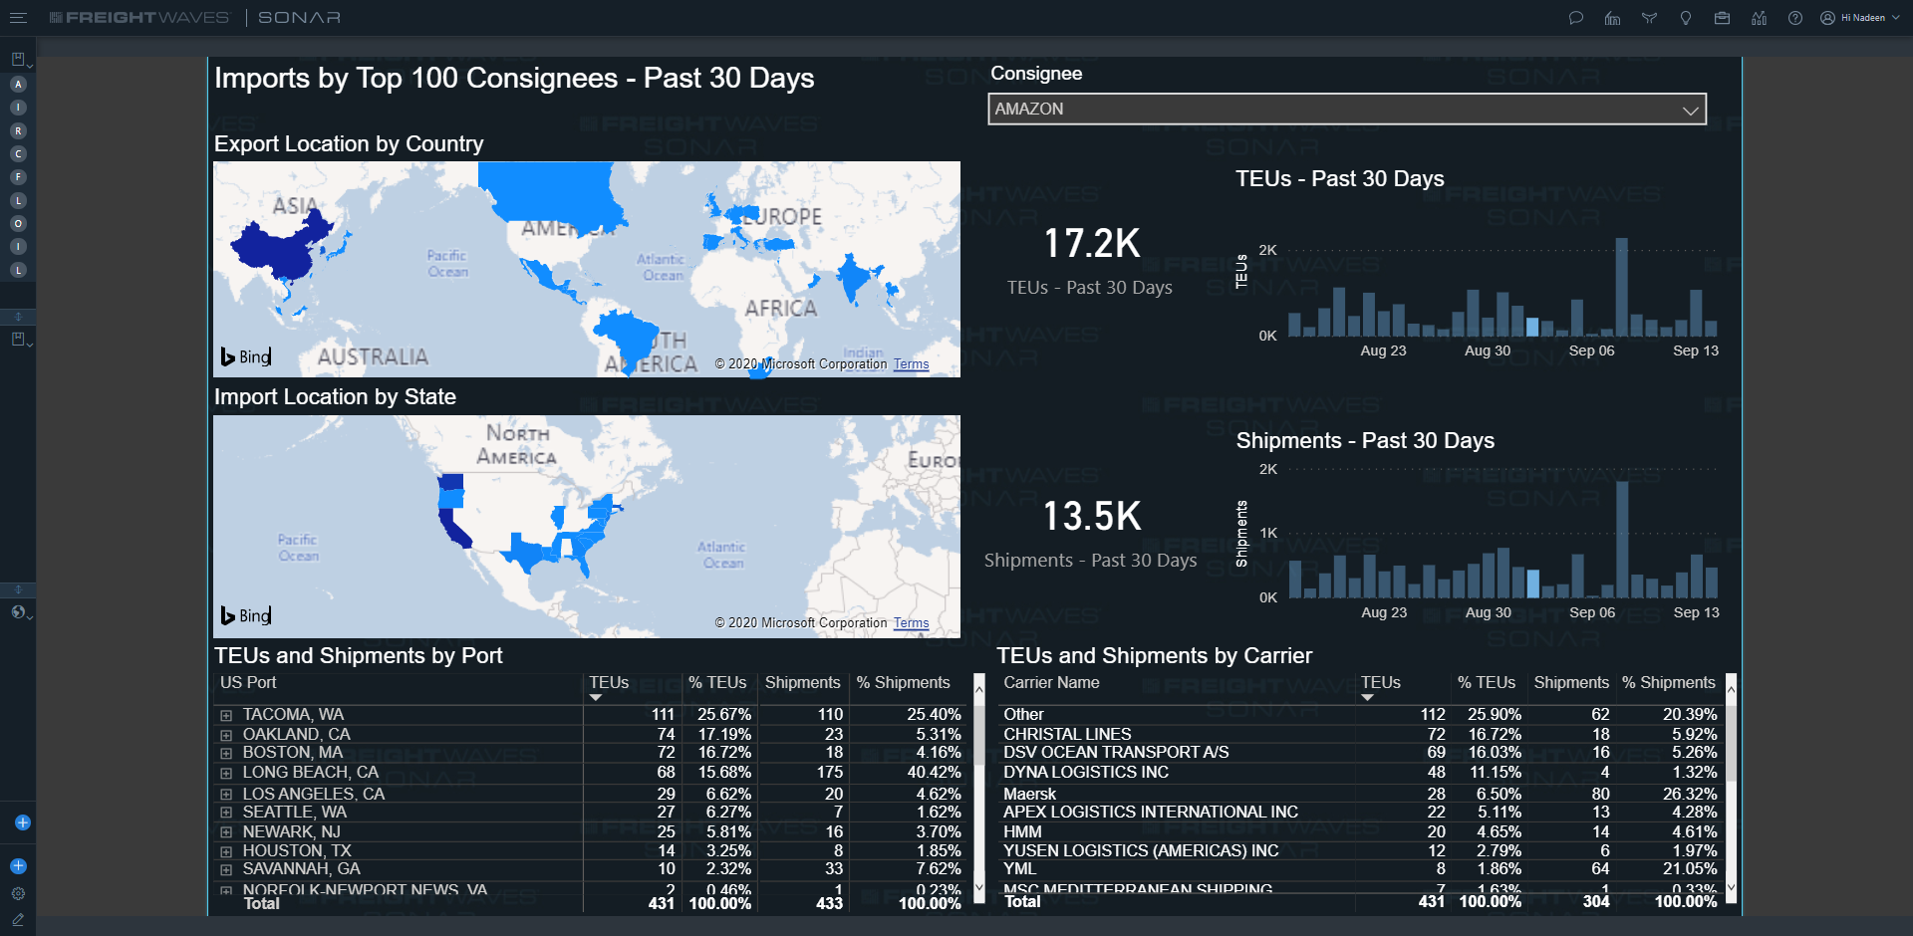This screenshot has height=936, width=1913.
Task: Open the settings gear in left sidebar
Action: 18,893
